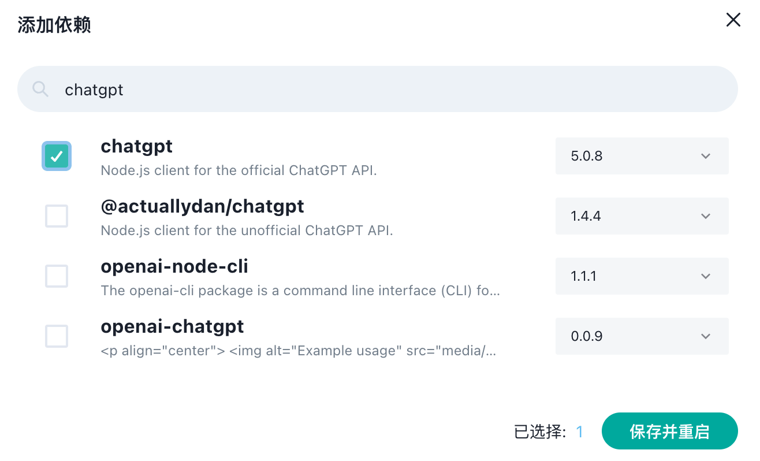Screen dimensions: 760x461
Task: Select the openai-node-cli package checkbox
Action: pos(57,276)
